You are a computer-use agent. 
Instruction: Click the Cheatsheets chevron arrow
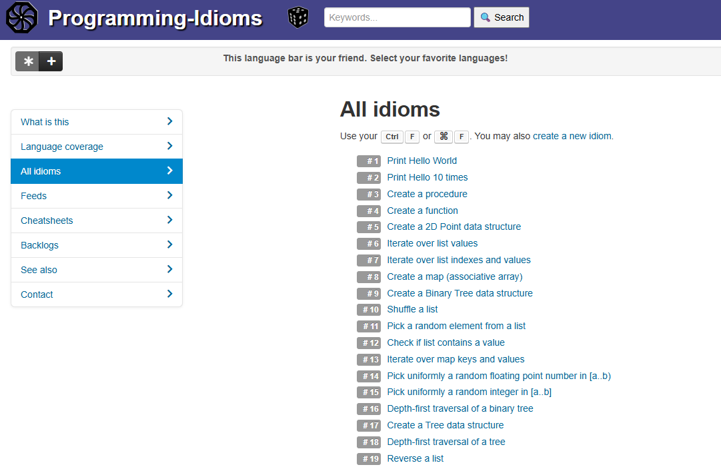tap(169, 220)
